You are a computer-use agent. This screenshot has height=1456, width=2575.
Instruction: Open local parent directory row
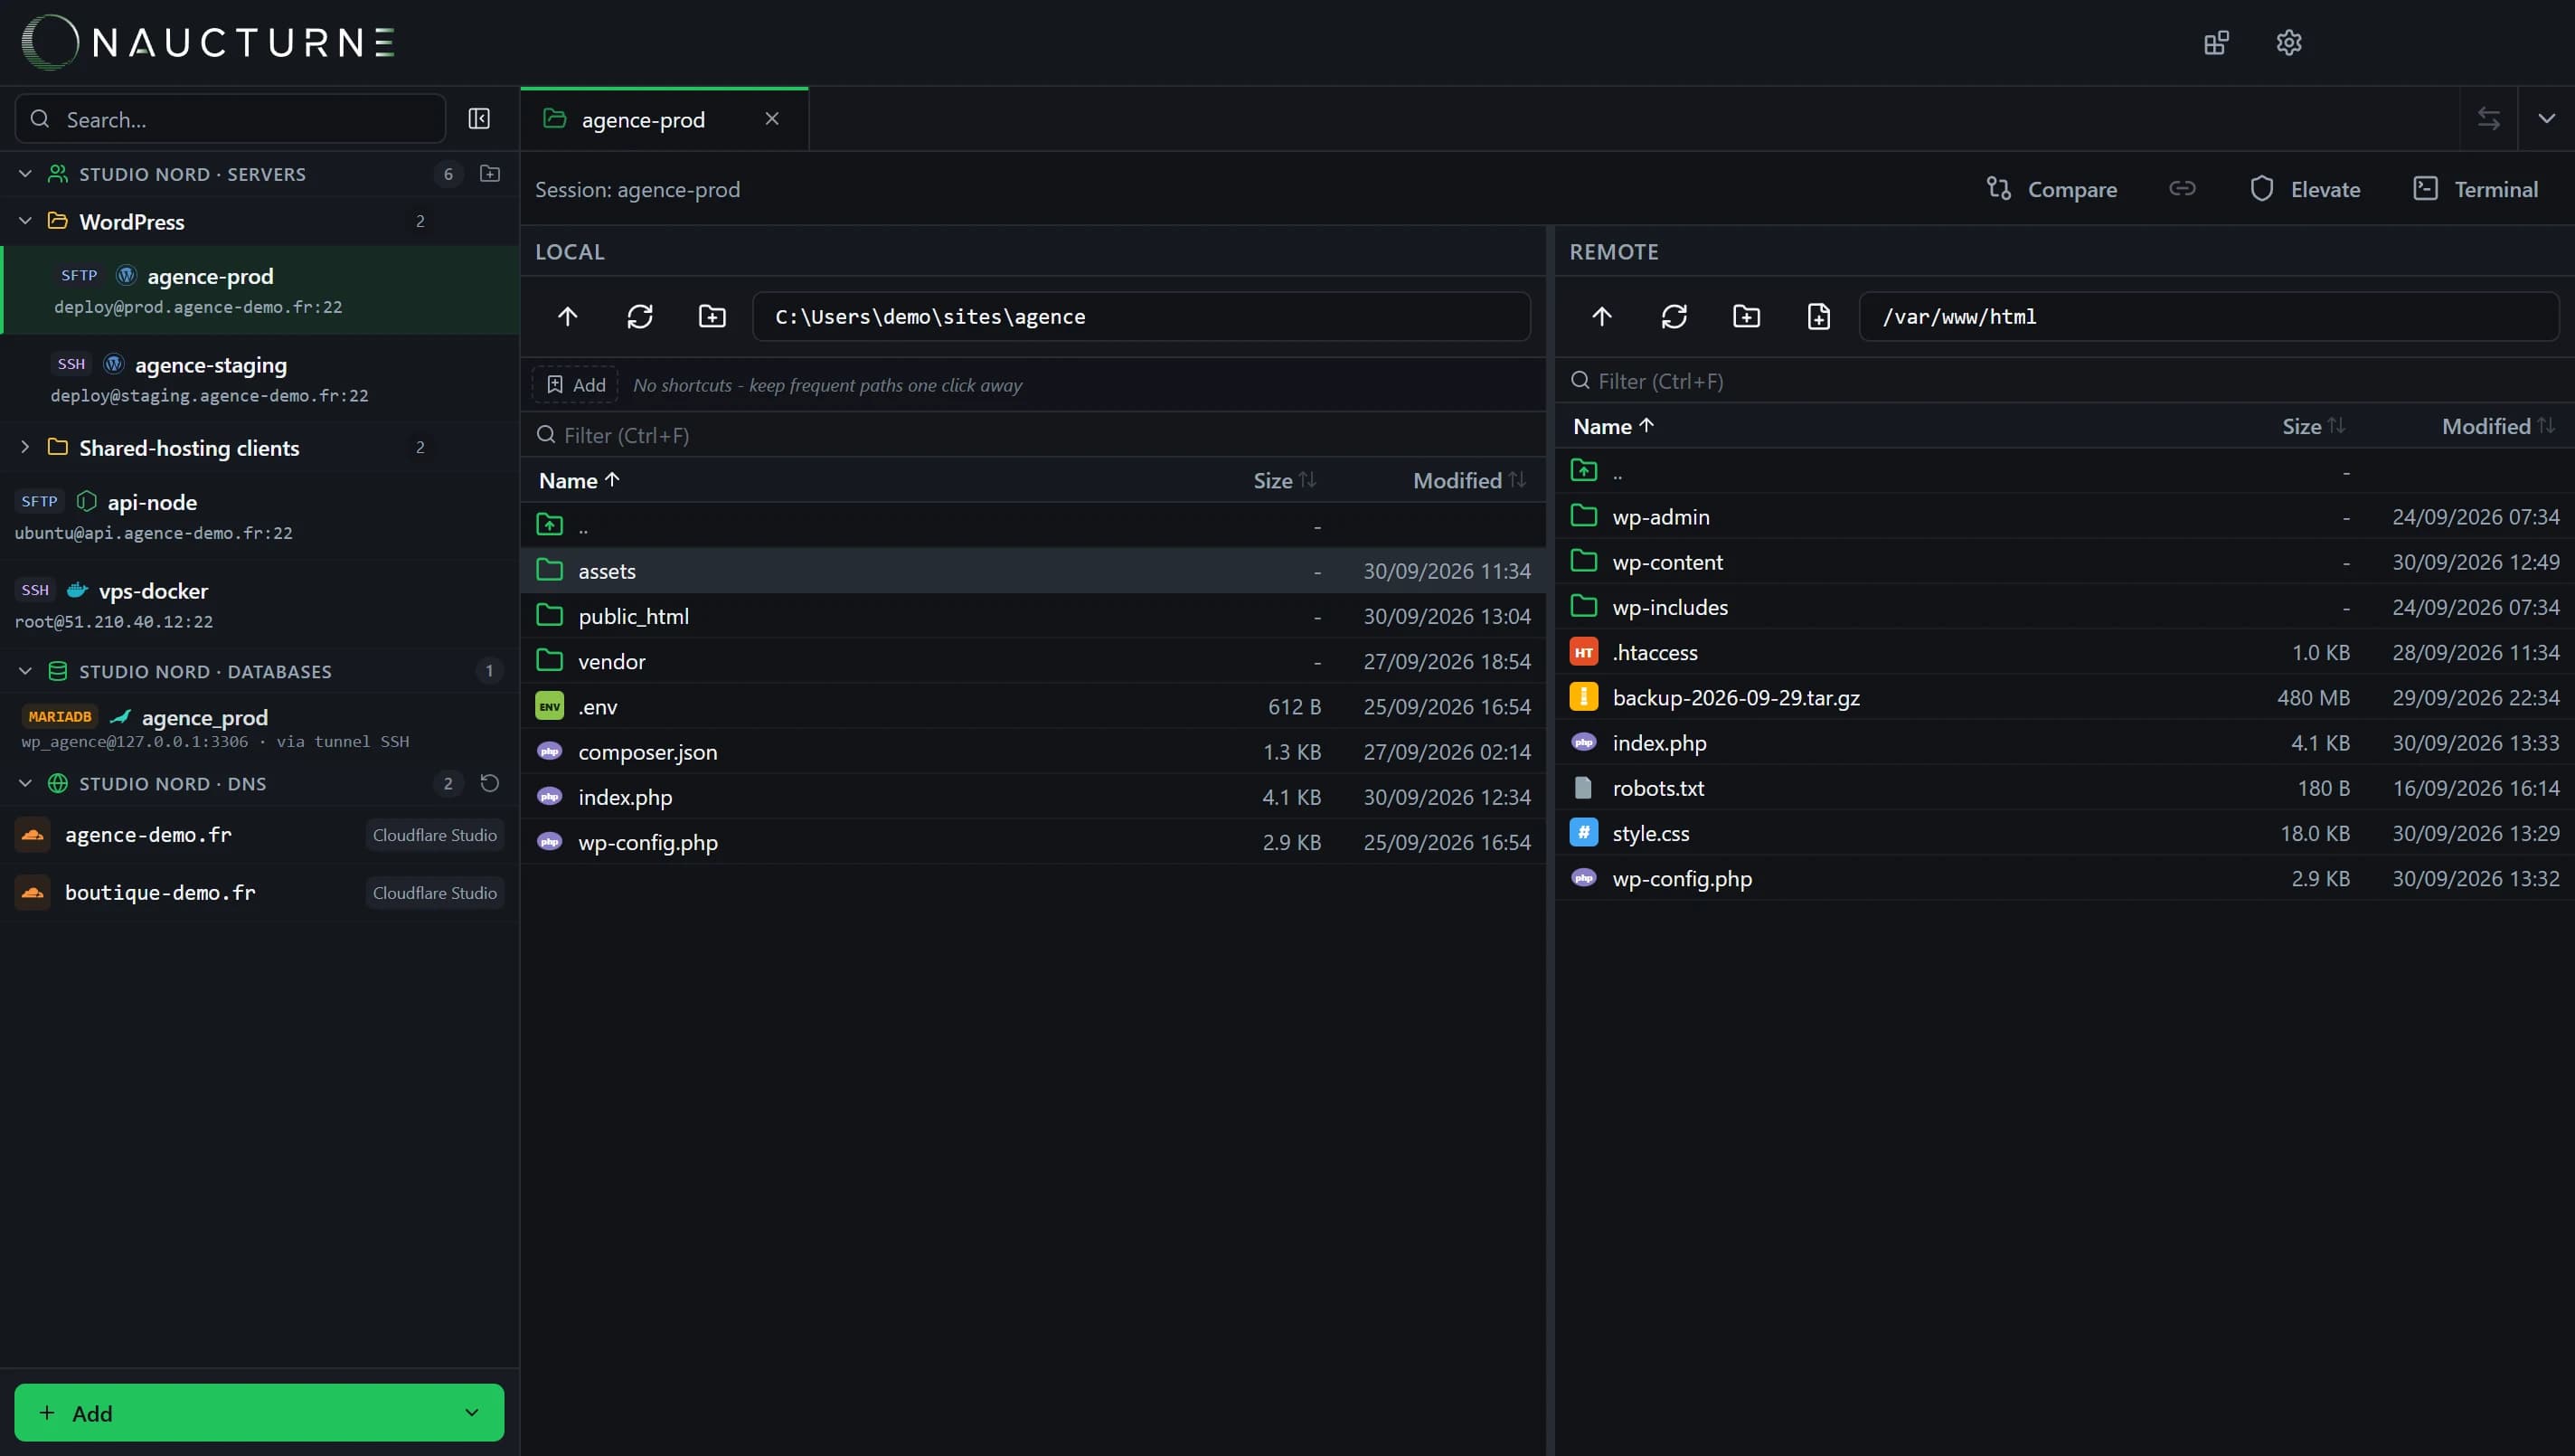1033,525
